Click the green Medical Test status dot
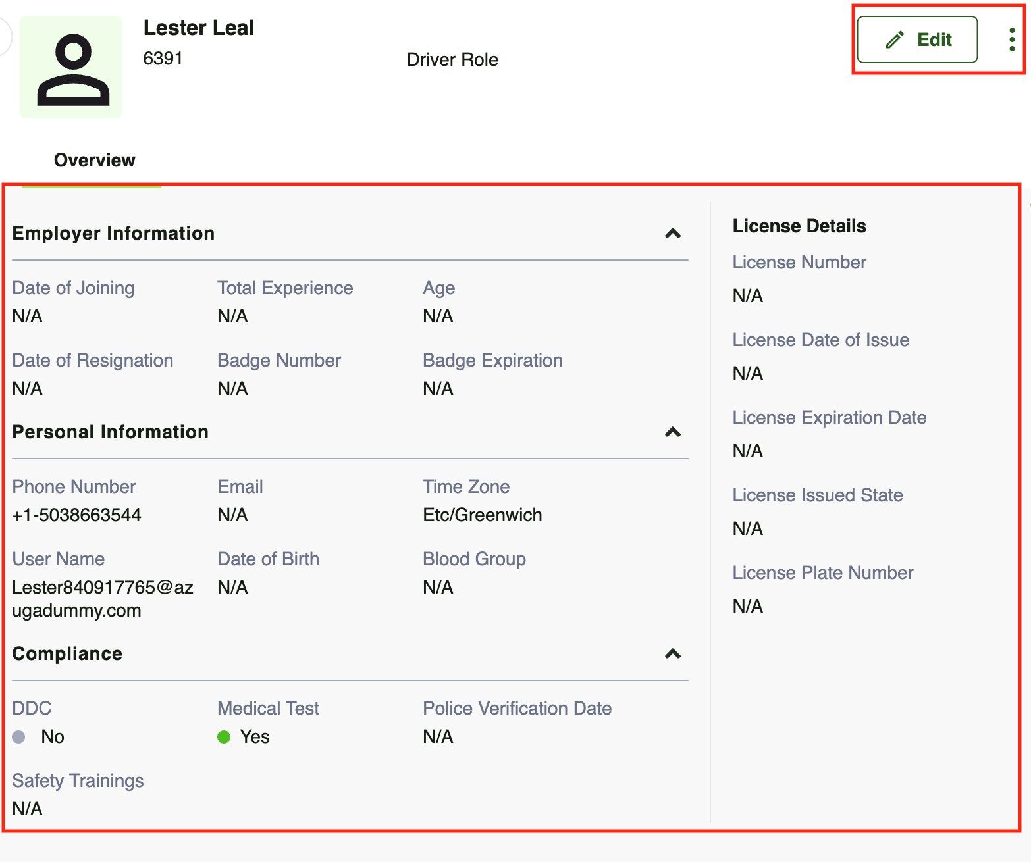1031x862 pixels. [224, 737]
